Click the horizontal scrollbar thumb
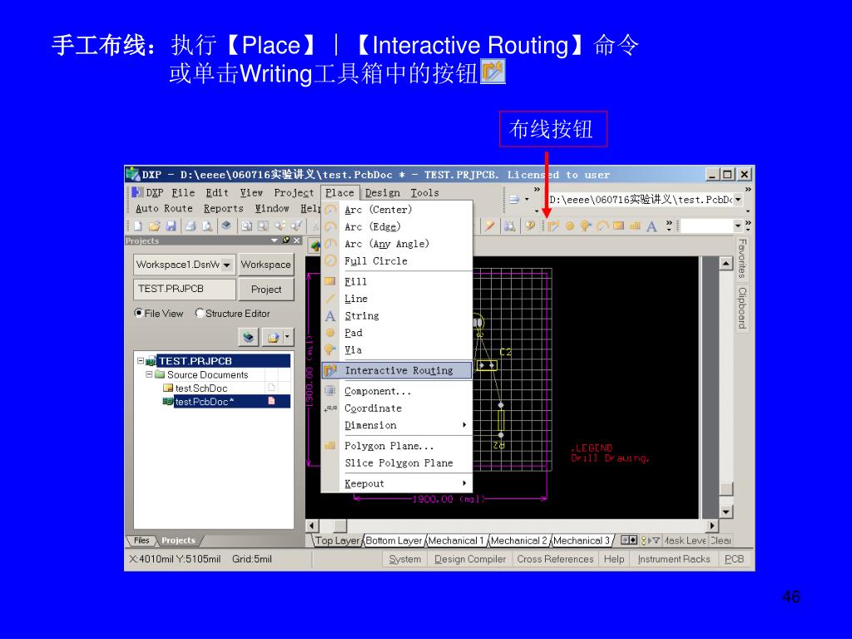Image resolution: width=852 pixels, height=639 pixels. (x=340, y=526)
